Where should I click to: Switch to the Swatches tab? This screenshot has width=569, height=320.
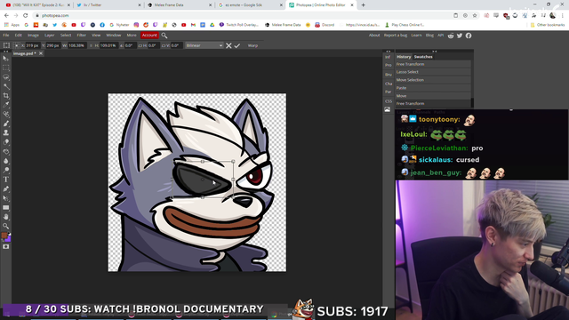423,57
